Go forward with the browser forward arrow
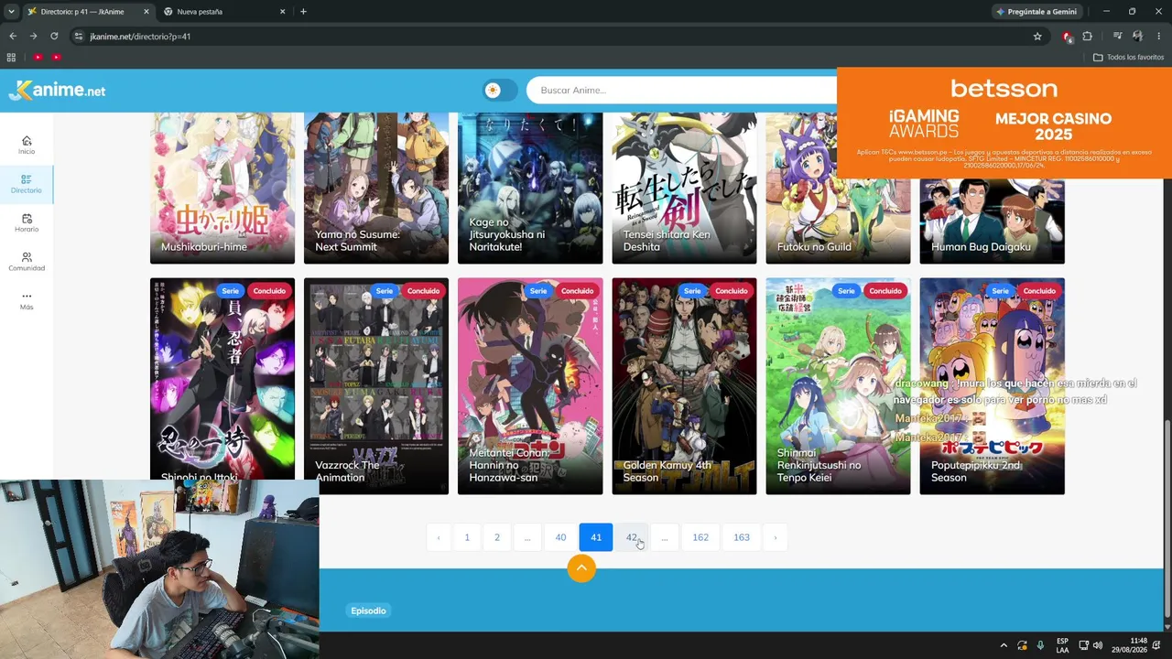 click(x=34, y=37)
